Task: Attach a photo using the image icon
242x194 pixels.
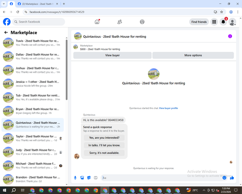Action: [82, 178]
